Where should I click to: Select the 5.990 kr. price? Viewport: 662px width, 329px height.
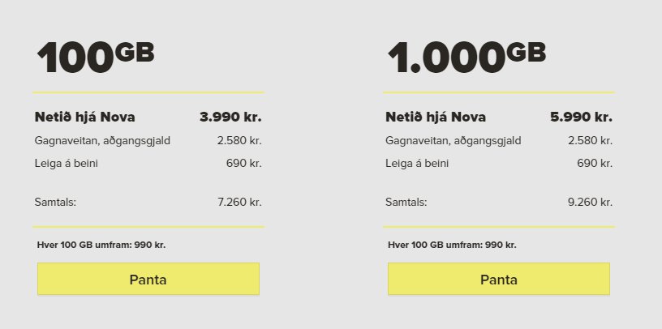581,117
